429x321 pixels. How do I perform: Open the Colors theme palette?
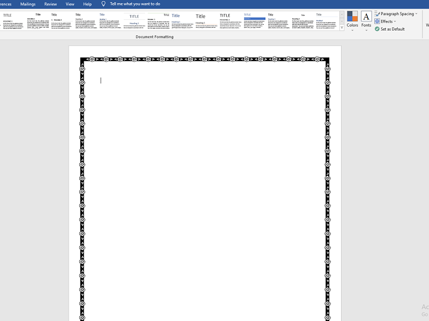click(x=352, y=20)
